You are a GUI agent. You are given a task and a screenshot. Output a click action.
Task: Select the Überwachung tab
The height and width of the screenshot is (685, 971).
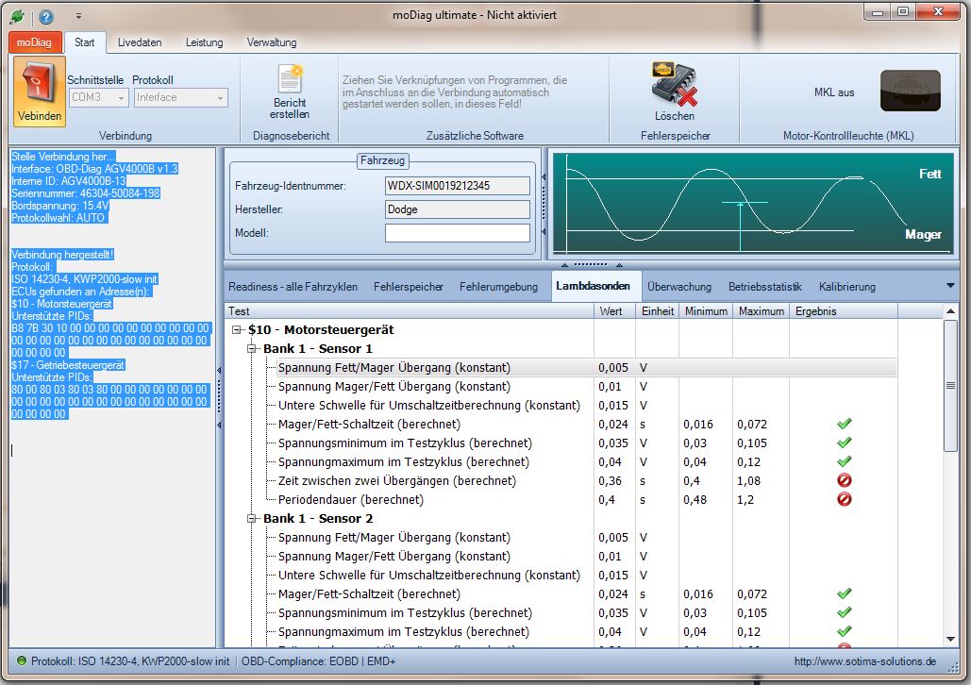[679, 287]
